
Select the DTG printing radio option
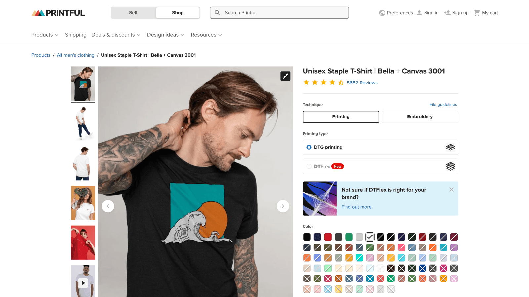tap(309, 147)
